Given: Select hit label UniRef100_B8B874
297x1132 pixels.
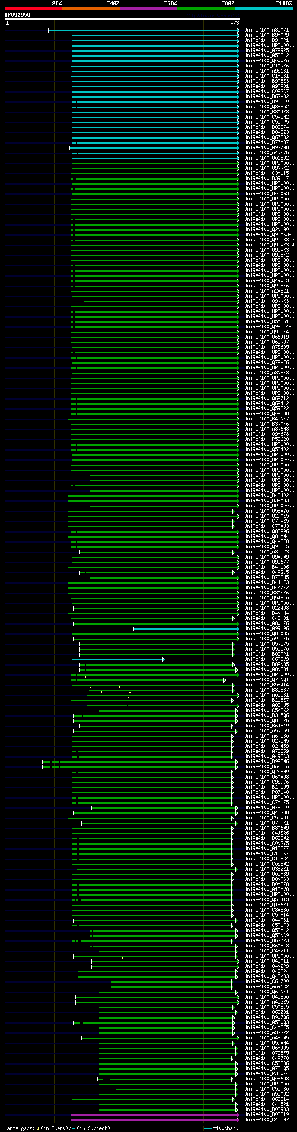Looking at the screenshot, I should [266, 127].
